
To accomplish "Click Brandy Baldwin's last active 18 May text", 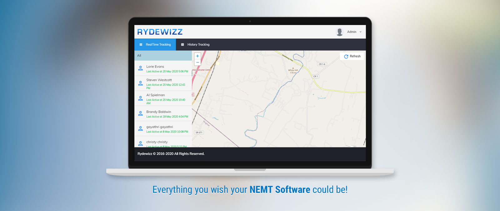I will pos(167,117).
